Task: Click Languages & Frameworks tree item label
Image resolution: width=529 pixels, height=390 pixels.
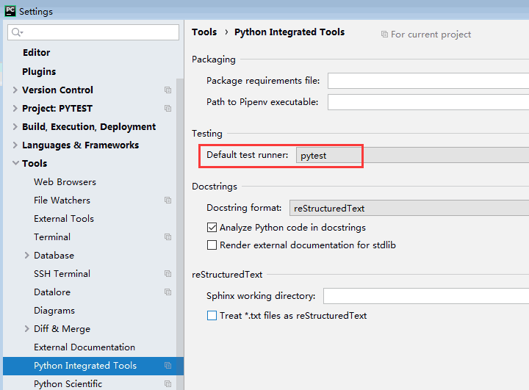Action: [x=80, y=145]
